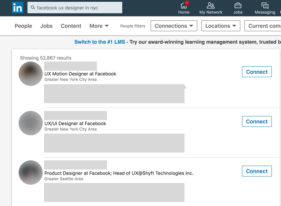Screen dimensions: 281x206
Task: Open the Connections filter dropdown
Action: (174, 26)
